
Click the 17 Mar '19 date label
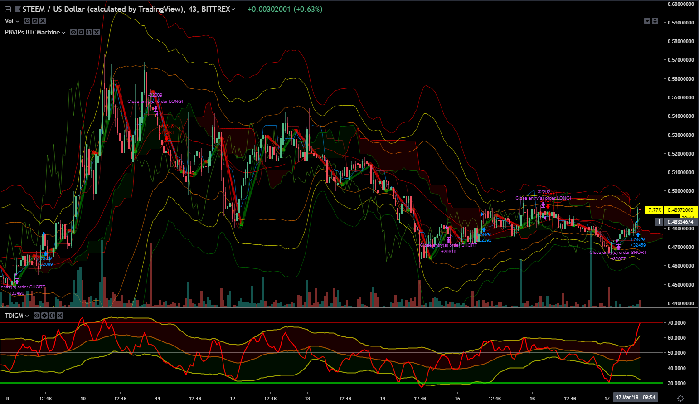(627, 397)
